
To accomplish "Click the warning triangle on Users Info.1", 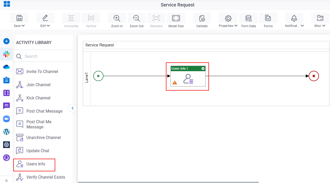I will (x=175, y=83).
